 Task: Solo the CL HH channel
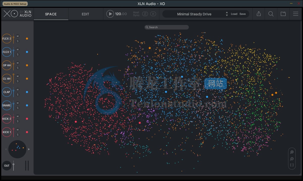(18, 81)
